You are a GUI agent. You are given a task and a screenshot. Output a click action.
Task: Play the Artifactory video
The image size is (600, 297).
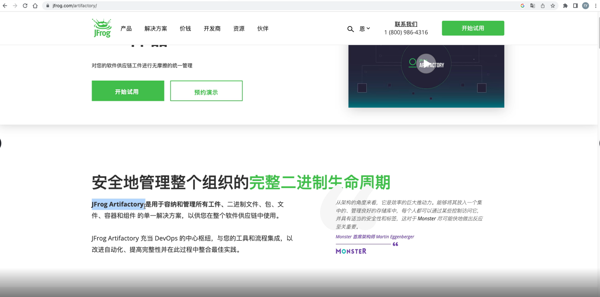click(x=426, y=64)
